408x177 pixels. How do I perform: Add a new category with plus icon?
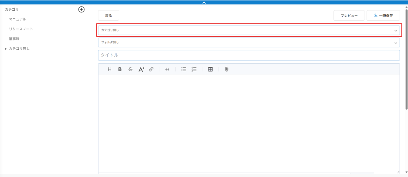[81, 9]
